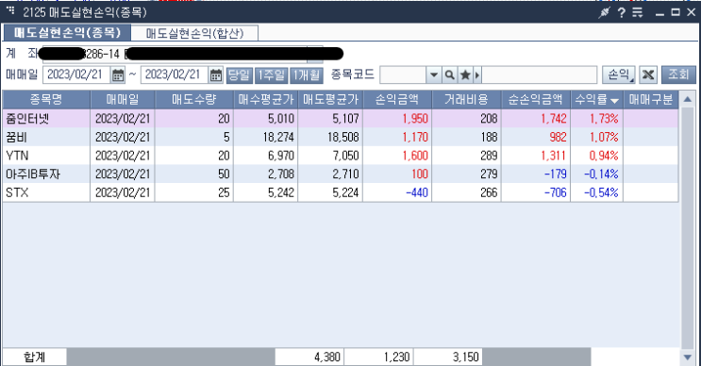
Task: Click the scrollbar down arrow
Action: coord(688,357)
